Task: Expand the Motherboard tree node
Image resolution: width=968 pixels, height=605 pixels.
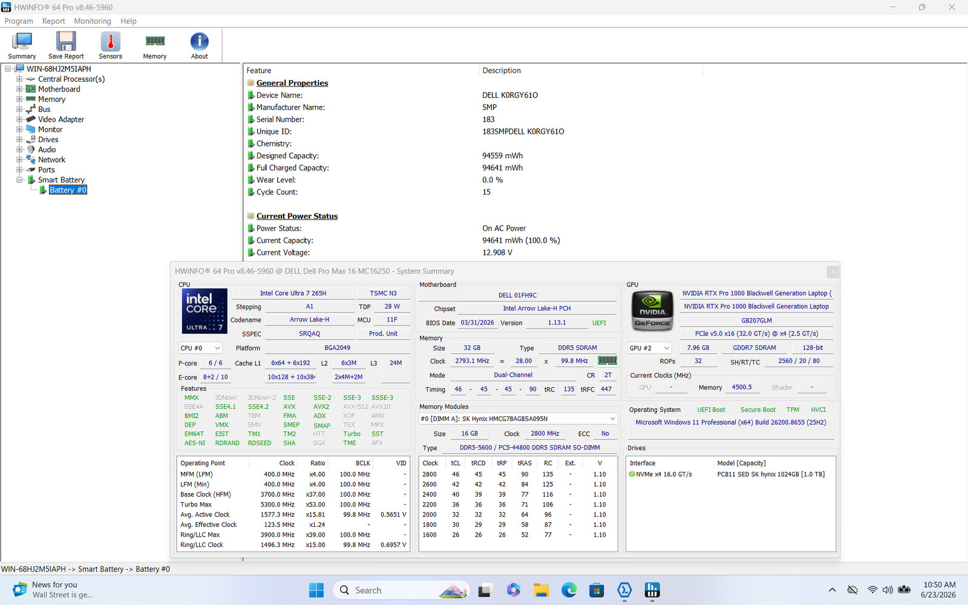Action: 19,89
